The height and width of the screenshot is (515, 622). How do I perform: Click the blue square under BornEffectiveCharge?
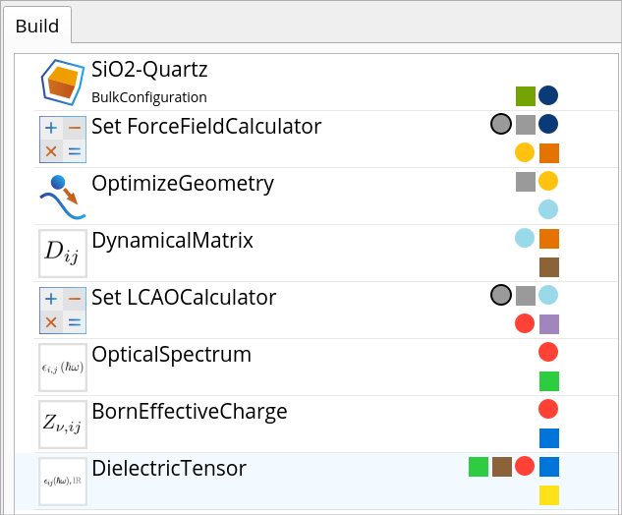pos(549,438)
